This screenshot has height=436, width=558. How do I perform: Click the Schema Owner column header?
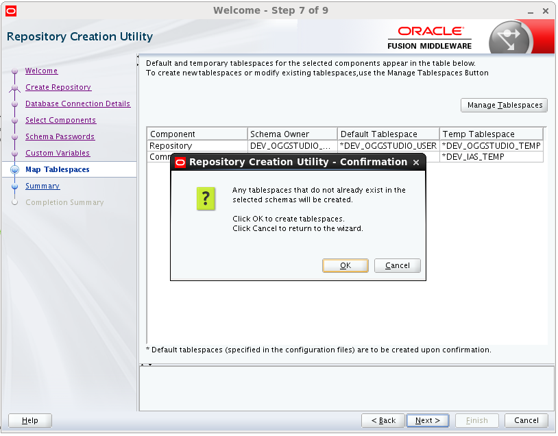click(292, 134)
